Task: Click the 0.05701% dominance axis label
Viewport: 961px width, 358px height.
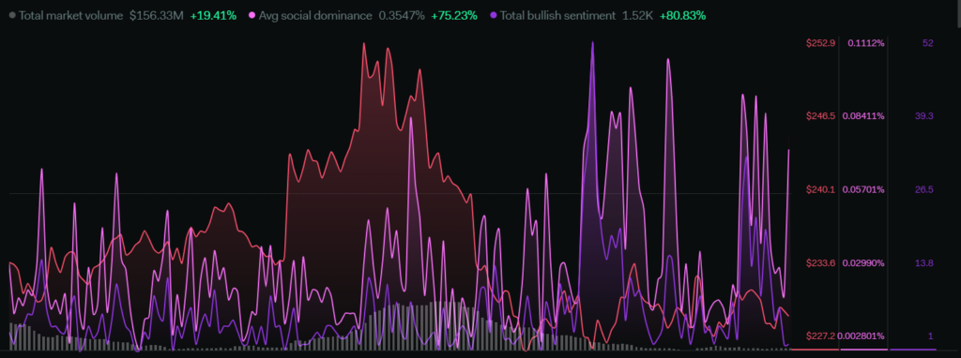Action: pyautogui.click(x=863, y=189)
